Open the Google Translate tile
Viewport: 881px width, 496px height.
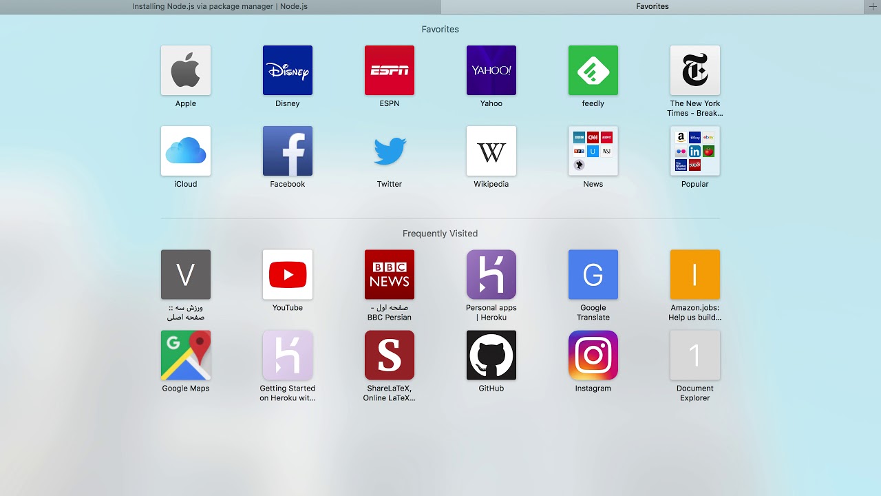coord(593,275)
